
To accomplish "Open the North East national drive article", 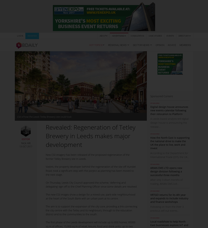I will pyautogui.click(x=170, y=143).
